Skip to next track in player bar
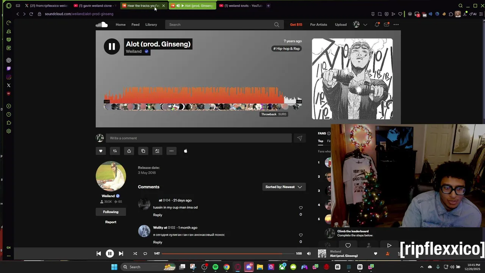 pos(121,254)
